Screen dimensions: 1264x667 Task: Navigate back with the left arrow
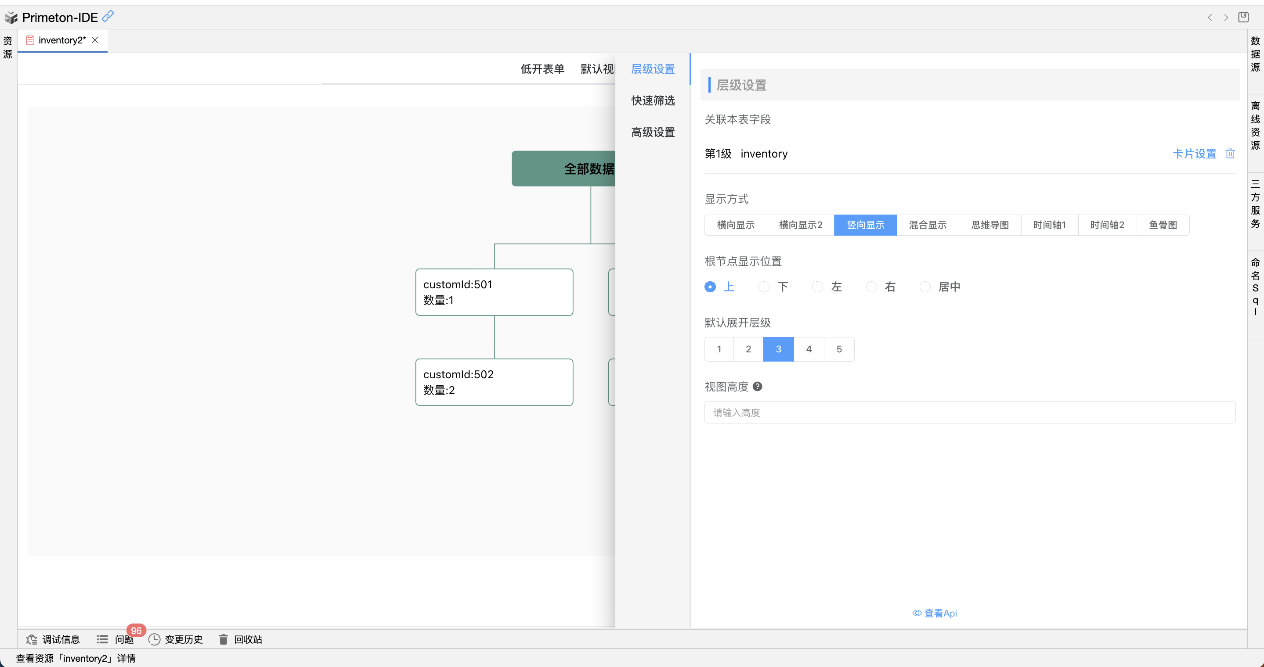pyautogui.click(x=1210, y=18)
